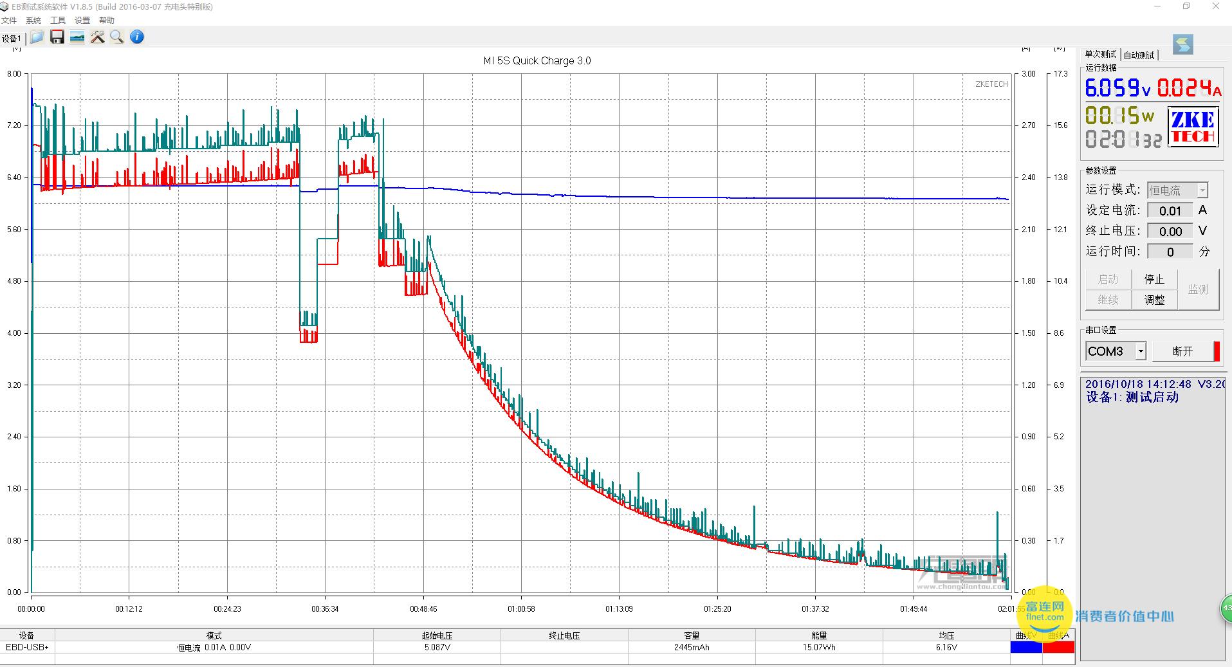Click the 6.059V voltage readout
1232x667 pixels.
click(x=1118, y=87)
